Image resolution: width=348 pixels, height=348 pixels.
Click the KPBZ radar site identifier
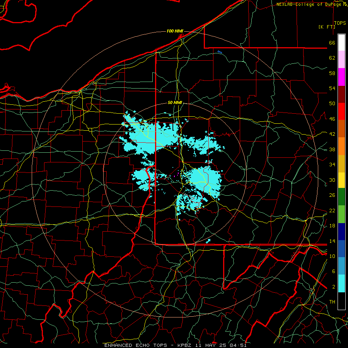(184, 345)
